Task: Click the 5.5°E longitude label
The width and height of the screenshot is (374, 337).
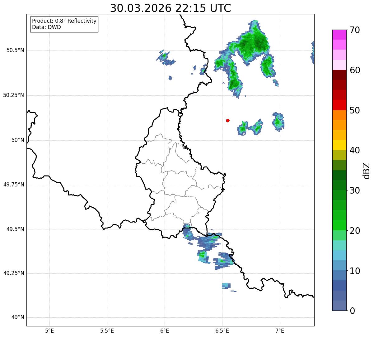Action: (x=107, y=330)
